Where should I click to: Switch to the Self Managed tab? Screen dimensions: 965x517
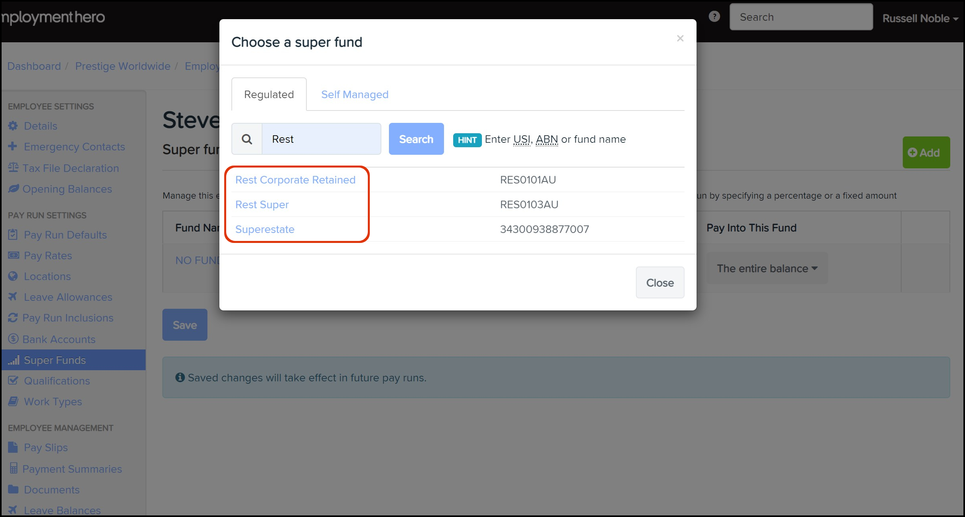tap(355, 95)
